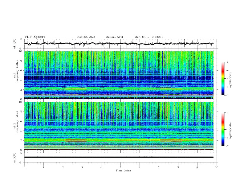Click the color bar beside the ch.2 spectrogram
This screenshot has width=244, height=188.
pyautogui.click(x=223, y=129)
